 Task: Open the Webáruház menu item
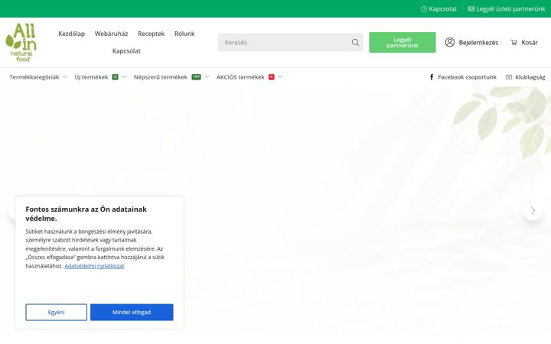(111, 34)
